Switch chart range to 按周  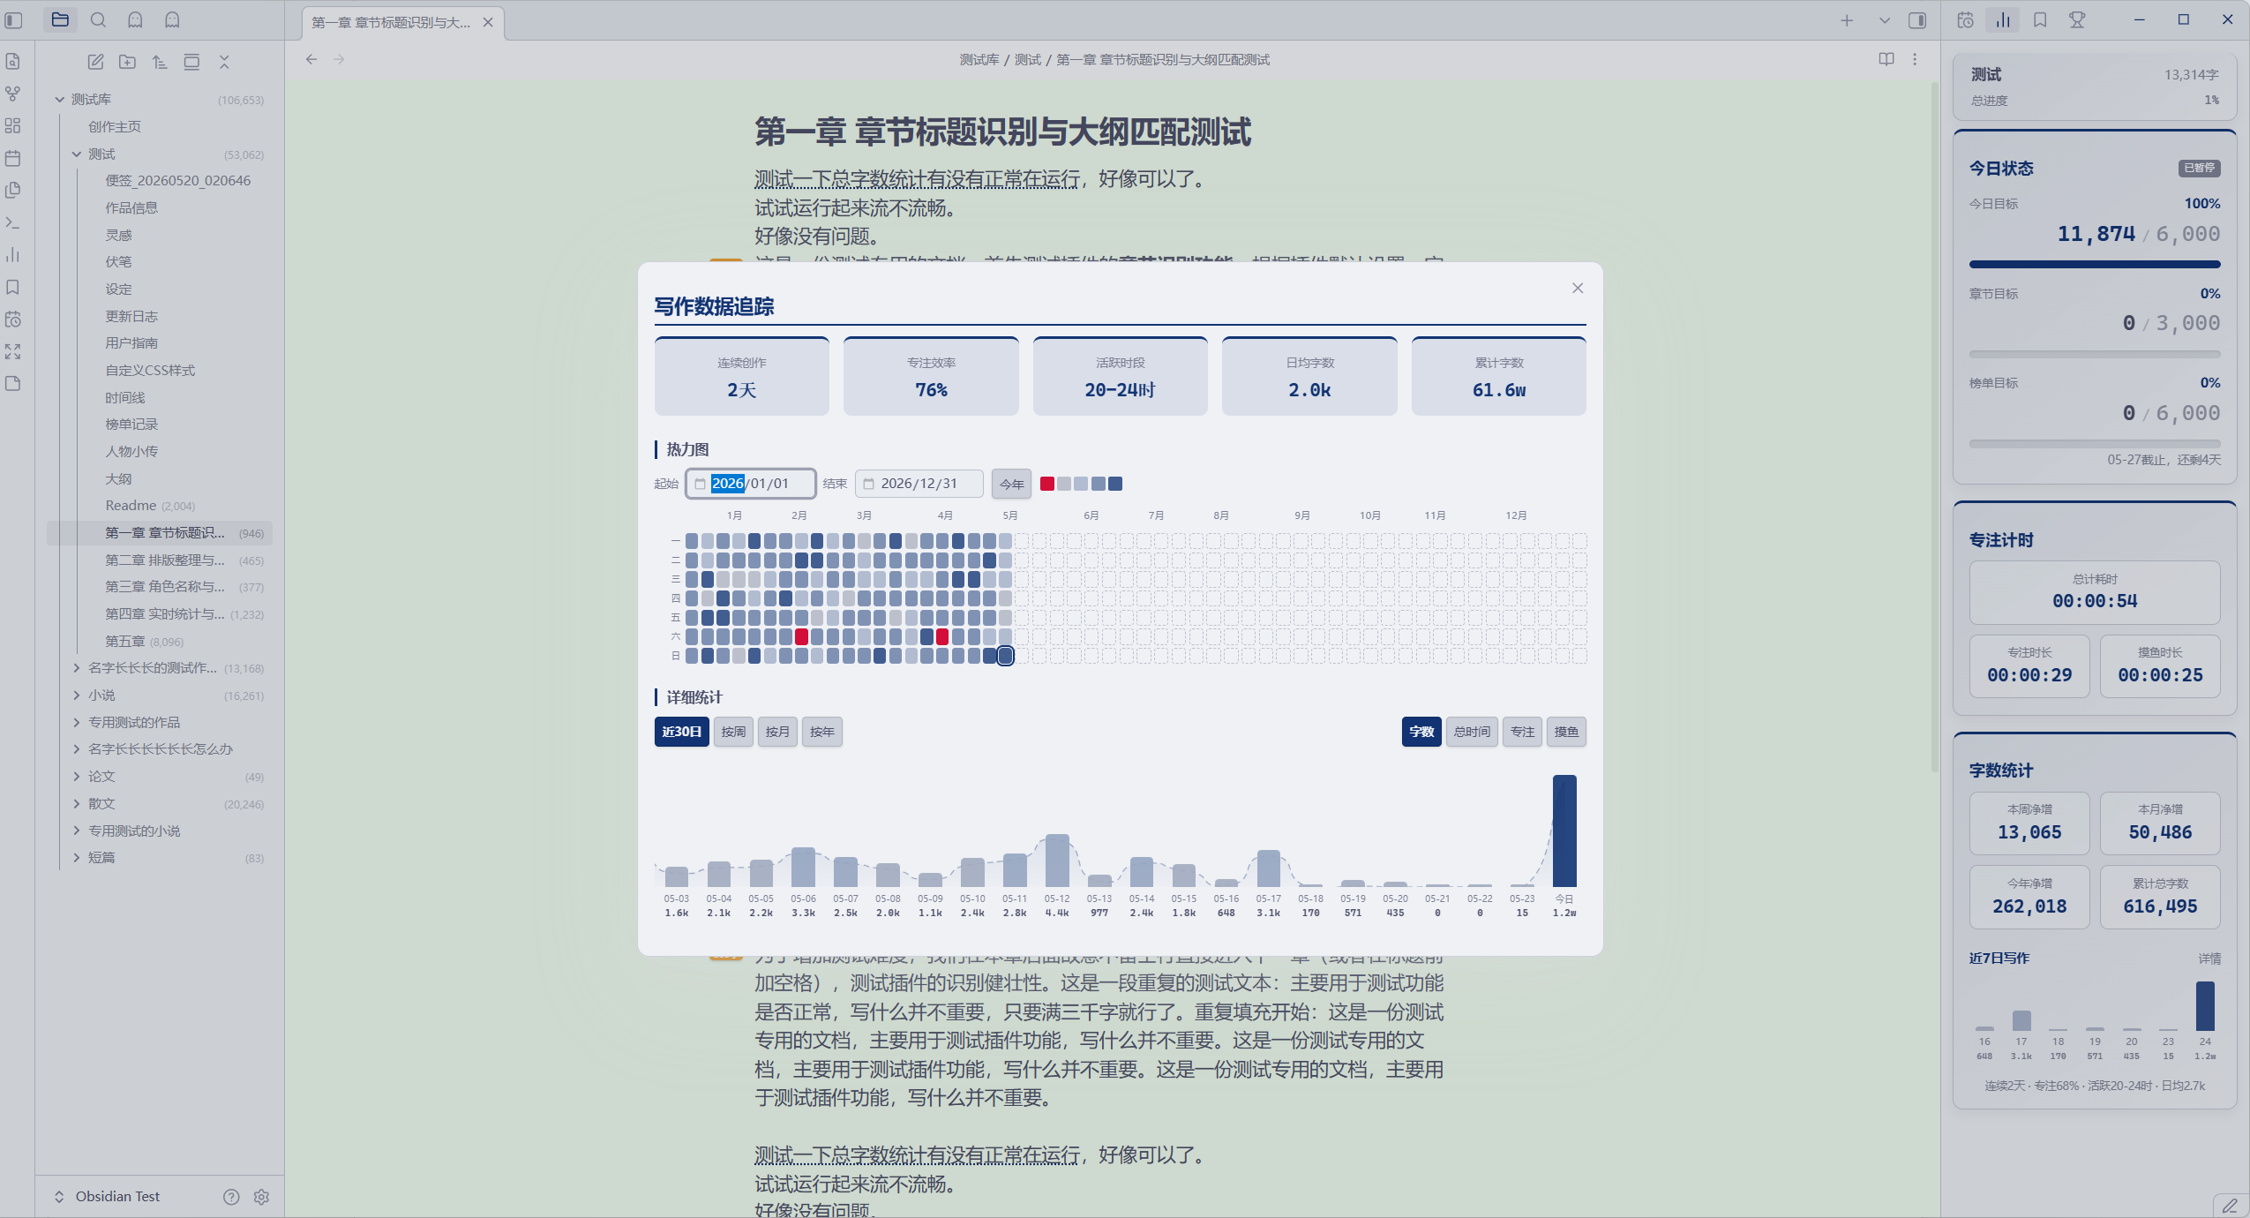click(x=733, y=732)
